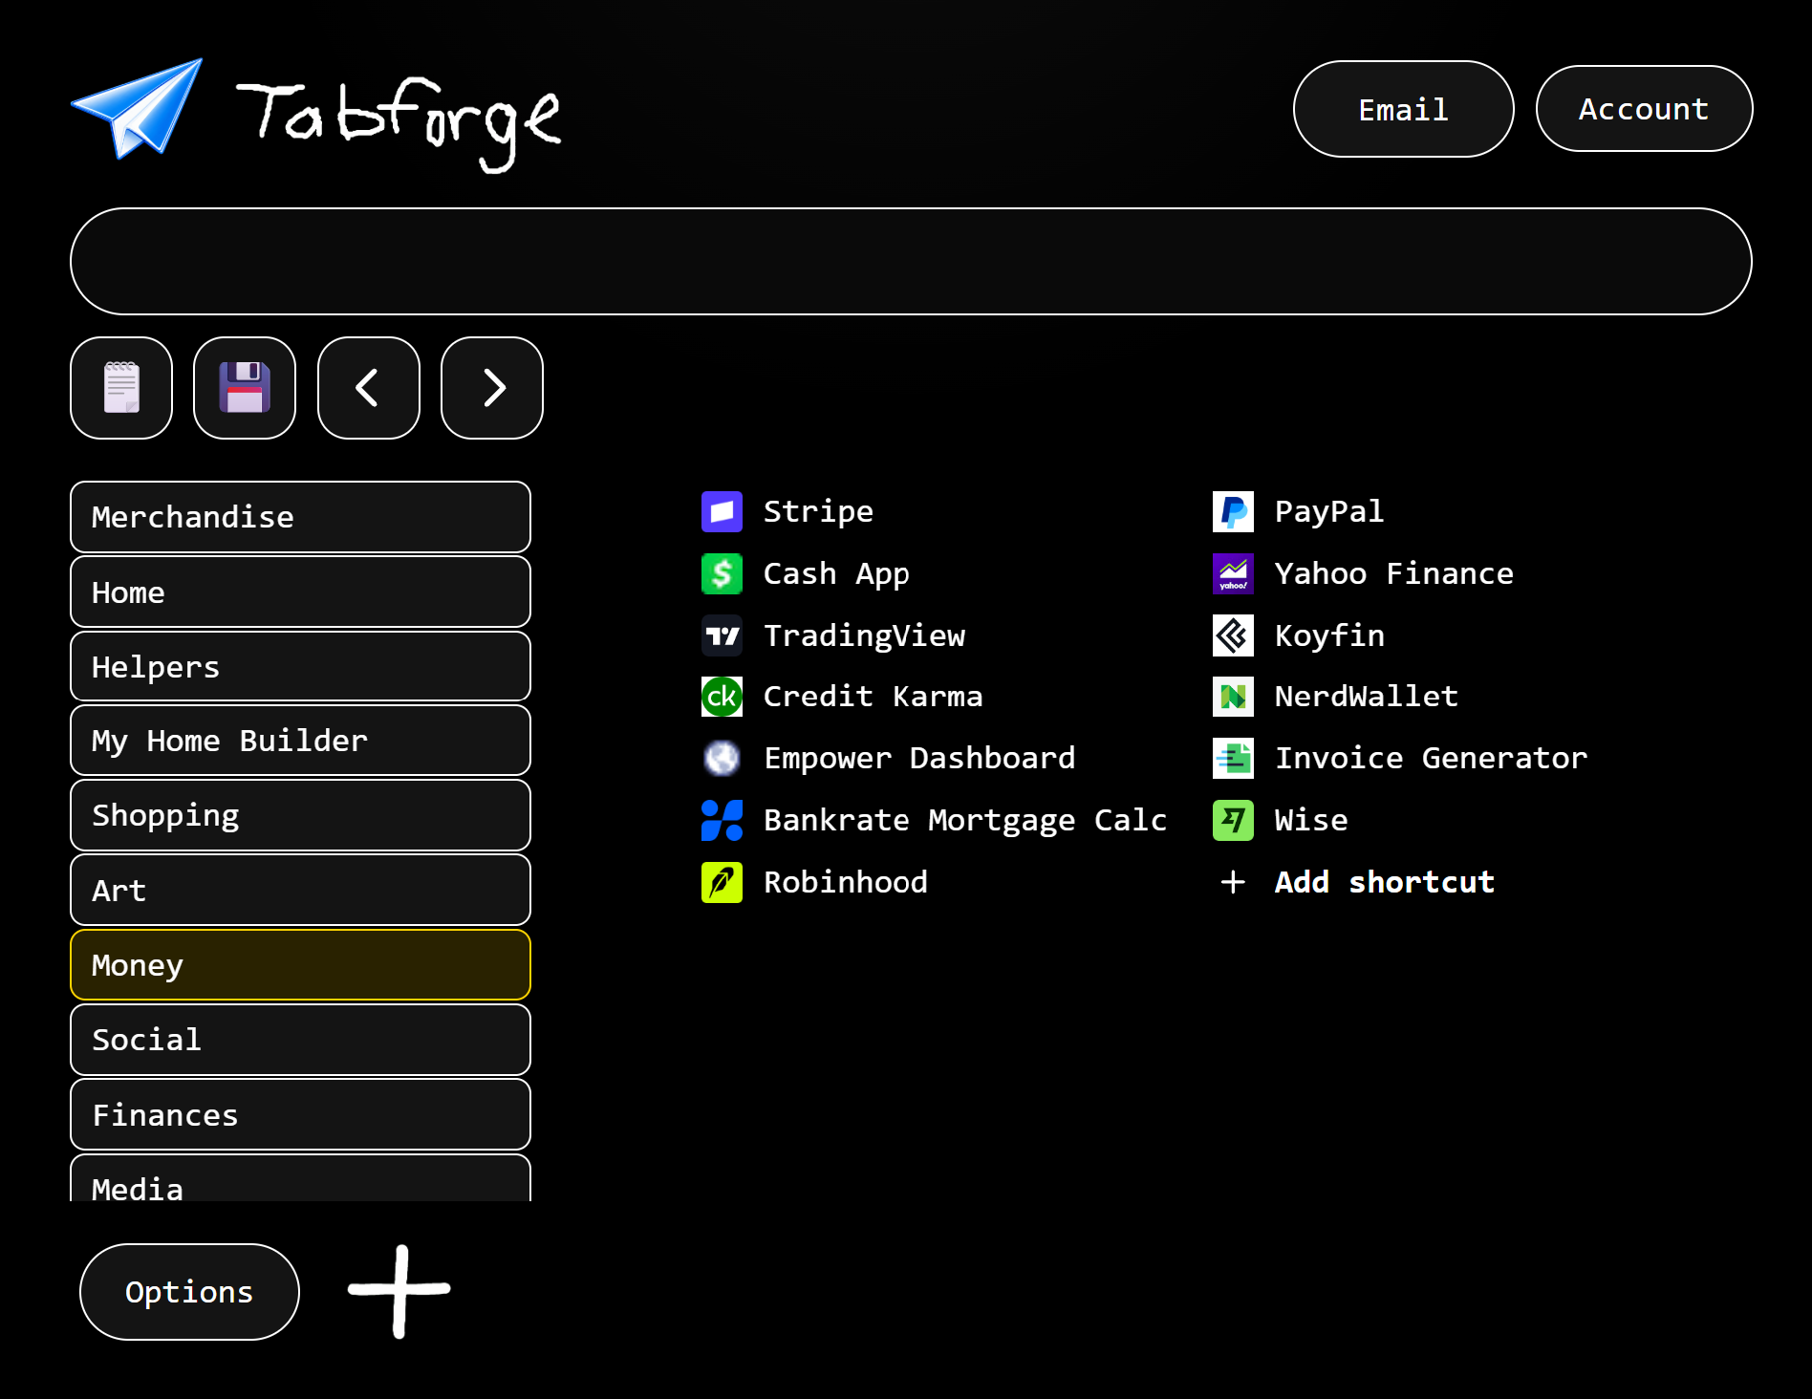1812x1399 pixels.
Task: Open the Wise link text
Action: [x=1311, y=820]
